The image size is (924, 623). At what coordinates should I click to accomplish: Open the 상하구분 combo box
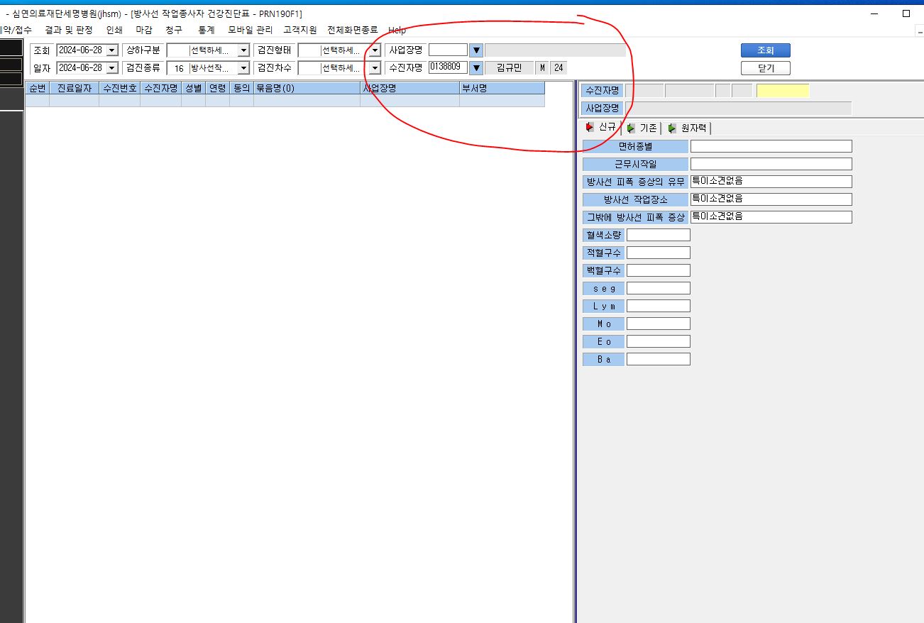243,50
